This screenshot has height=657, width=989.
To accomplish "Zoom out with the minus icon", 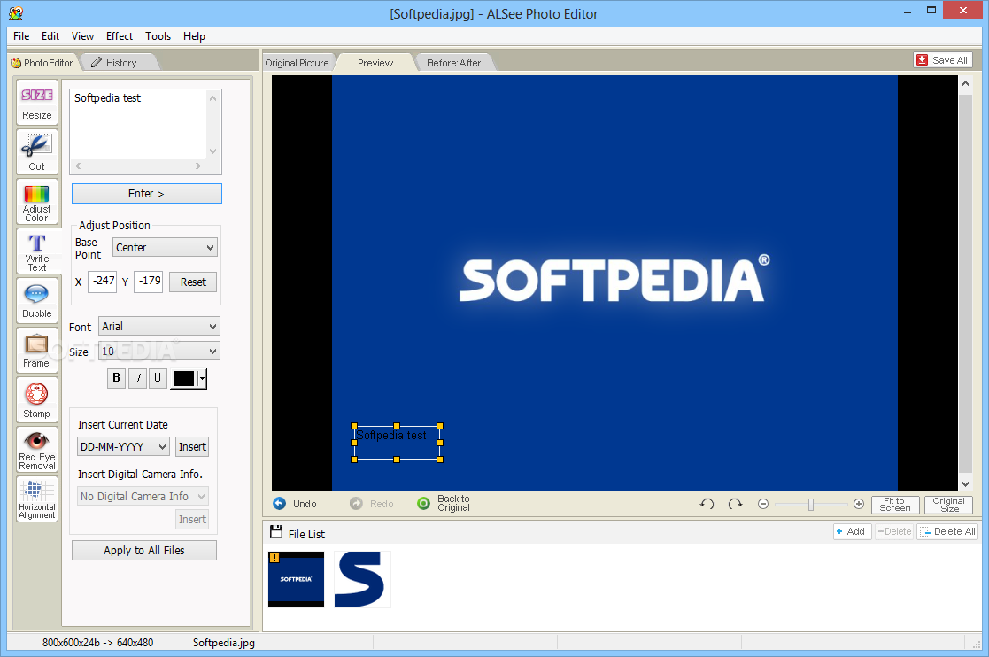I will 763,504.
